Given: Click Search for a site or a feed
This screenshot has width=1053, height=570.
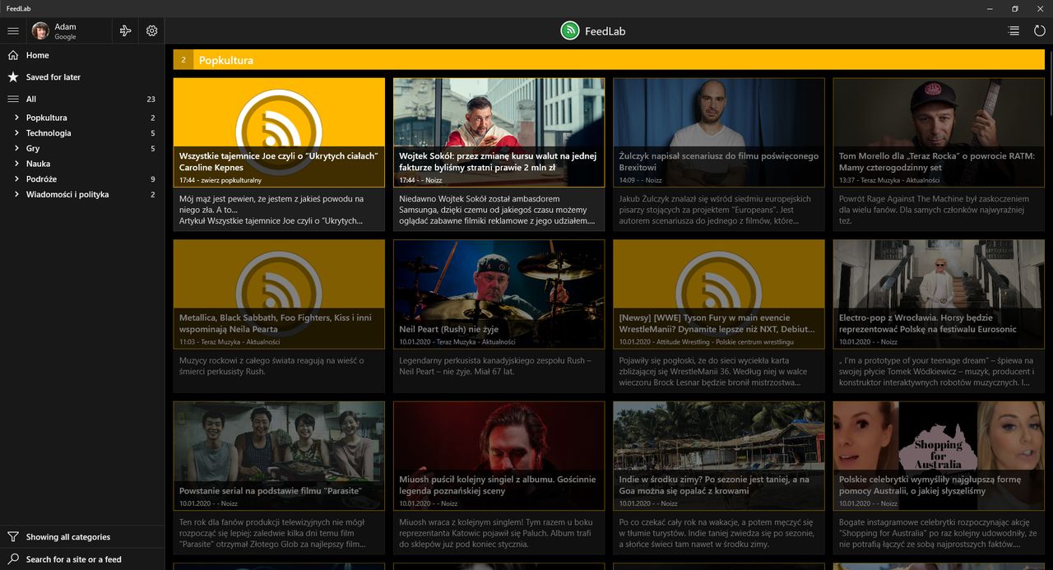Looking at the screenshot, I should (82, 558).
